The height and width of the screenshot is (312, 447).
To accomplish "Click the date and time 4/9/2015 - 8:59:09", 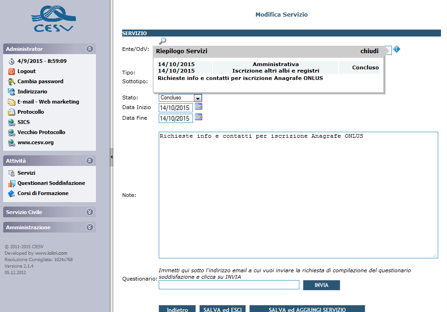I will coord(42,61).
